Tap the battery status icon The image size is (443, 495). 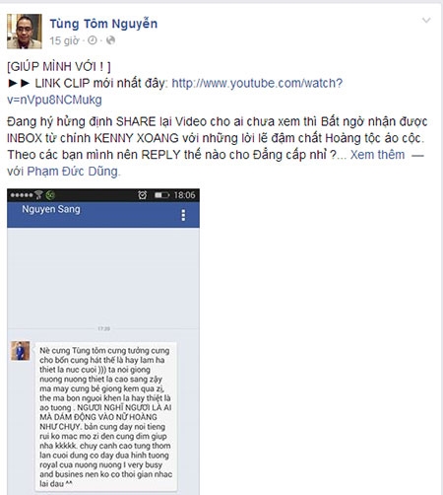coord(161,195)
